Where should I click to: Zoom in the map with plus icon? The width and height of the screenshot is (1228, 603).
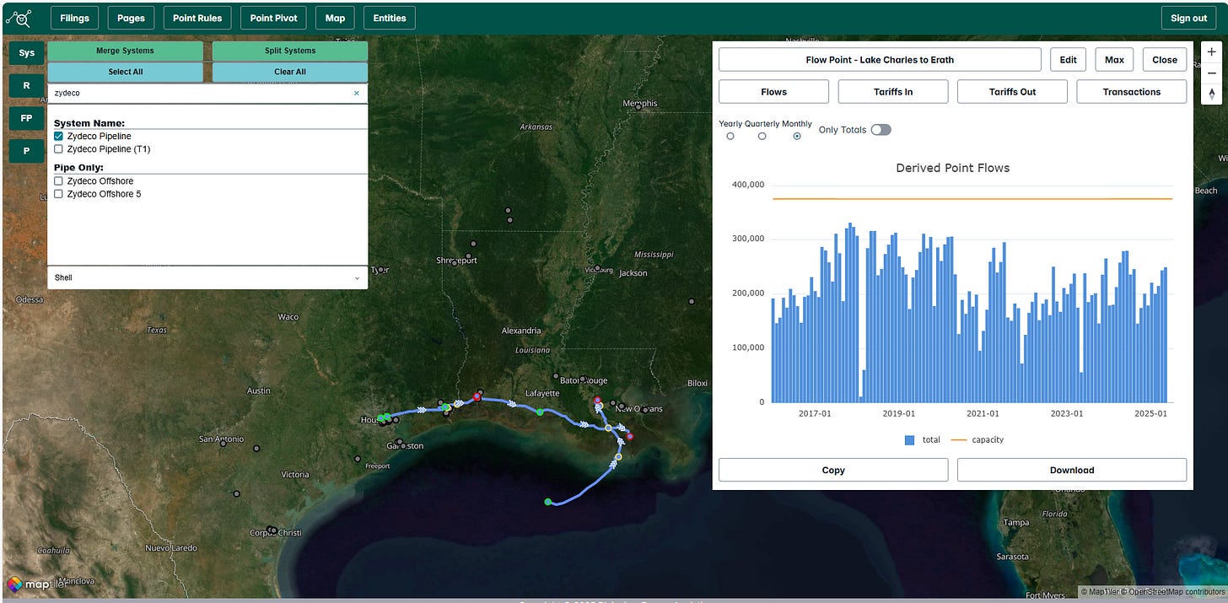(x=1211, y=51)
